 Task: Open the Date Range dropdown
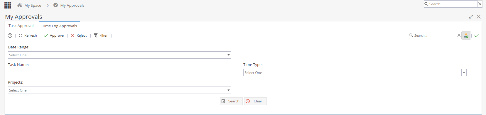point(119,55)
